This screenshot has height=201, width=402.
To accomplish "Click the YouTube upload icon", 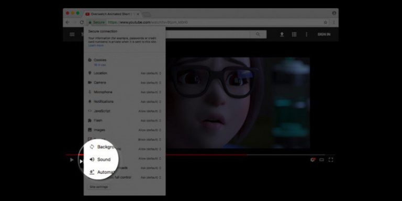I will click(x=282, y=35).
